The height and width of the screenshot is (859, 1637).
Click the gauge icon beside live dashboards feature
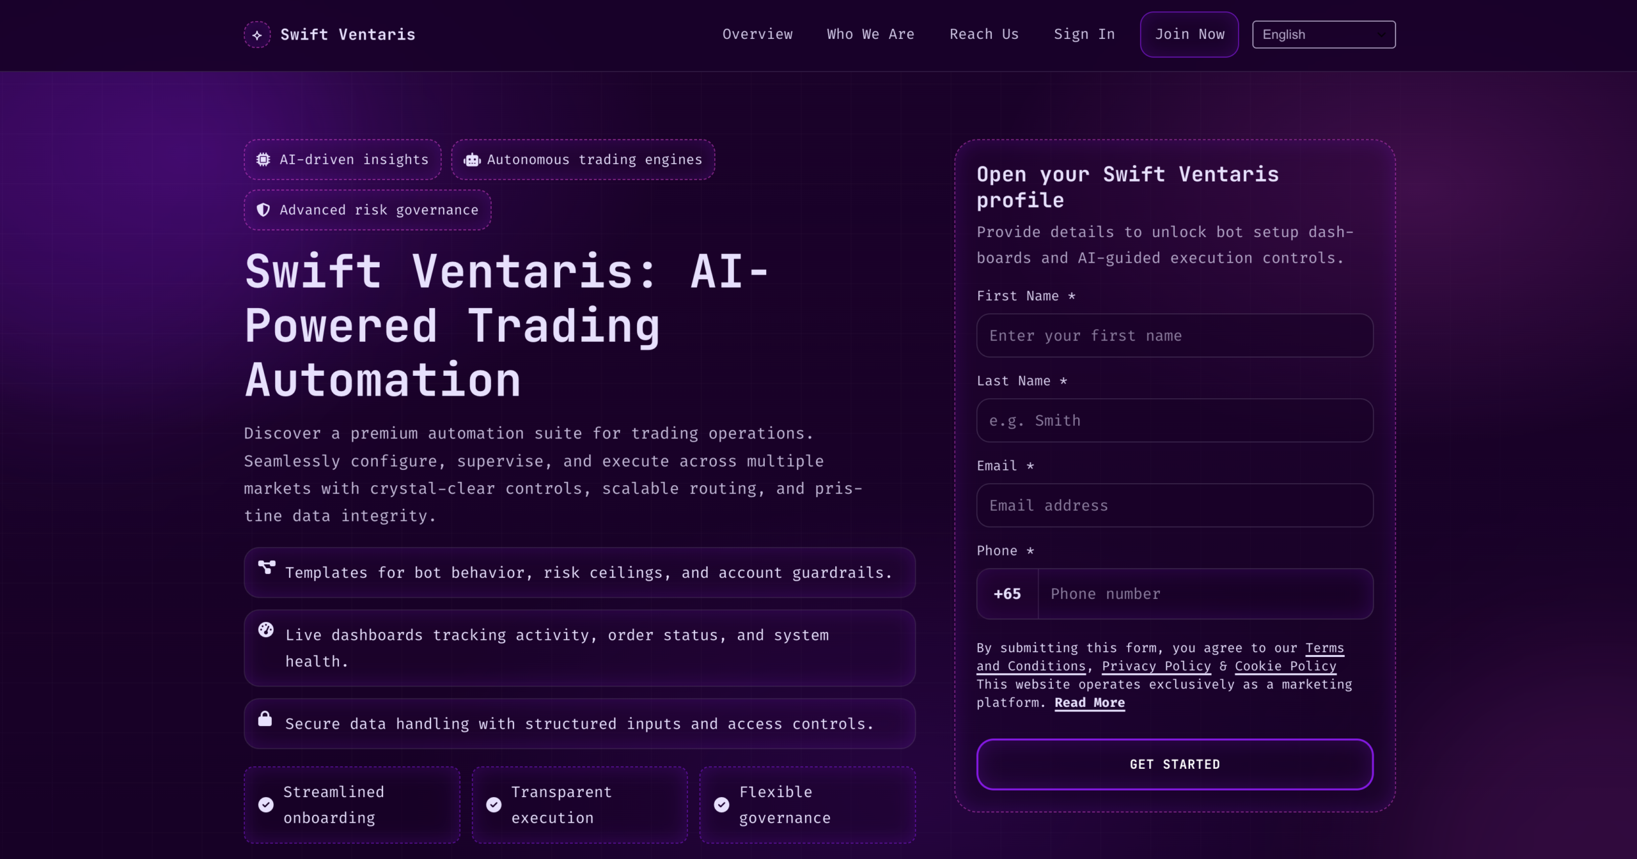pos(266,630)
